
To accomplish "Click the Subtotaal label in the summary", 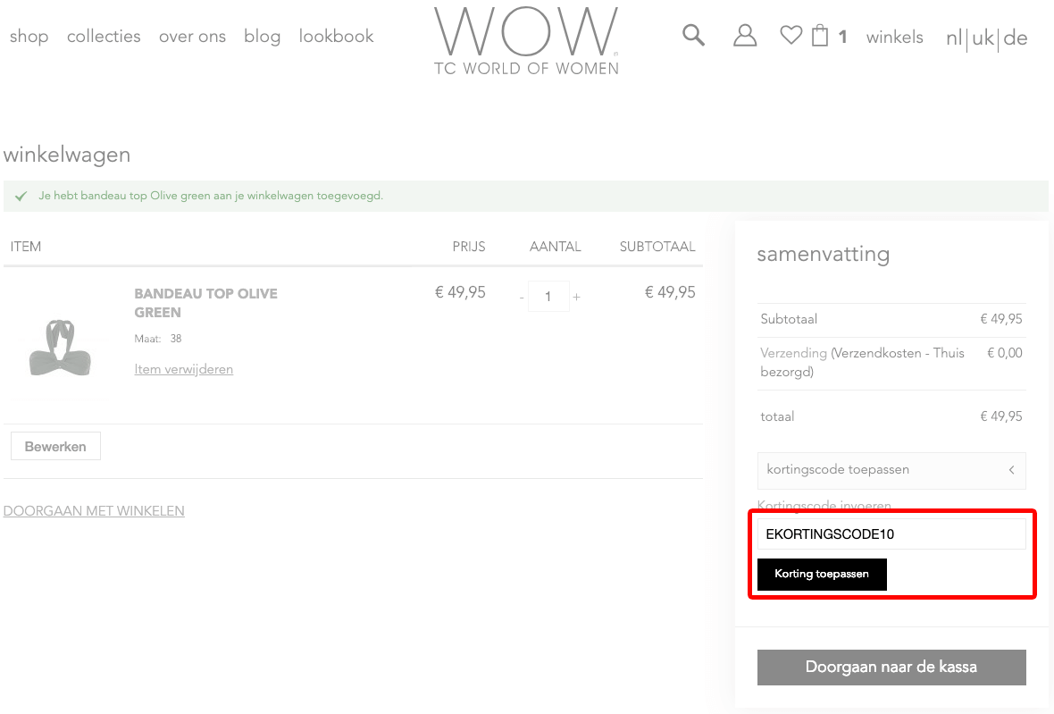I will 789,319.
